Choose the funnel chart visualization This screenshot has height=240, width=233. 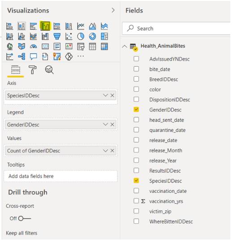[x=57, y=36]
